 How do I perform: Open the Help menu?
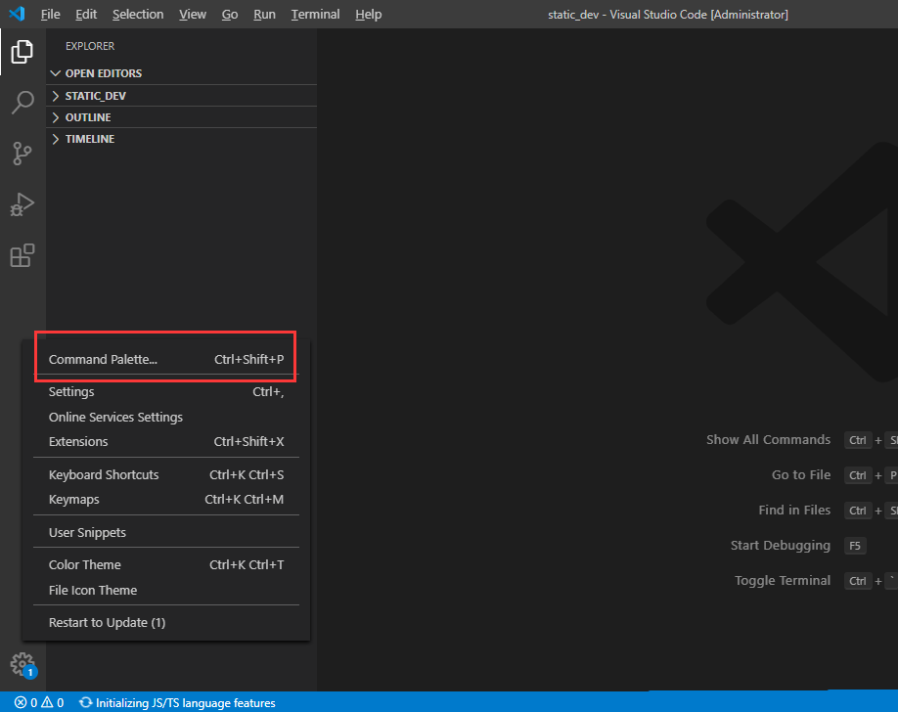tap(368, 15)
